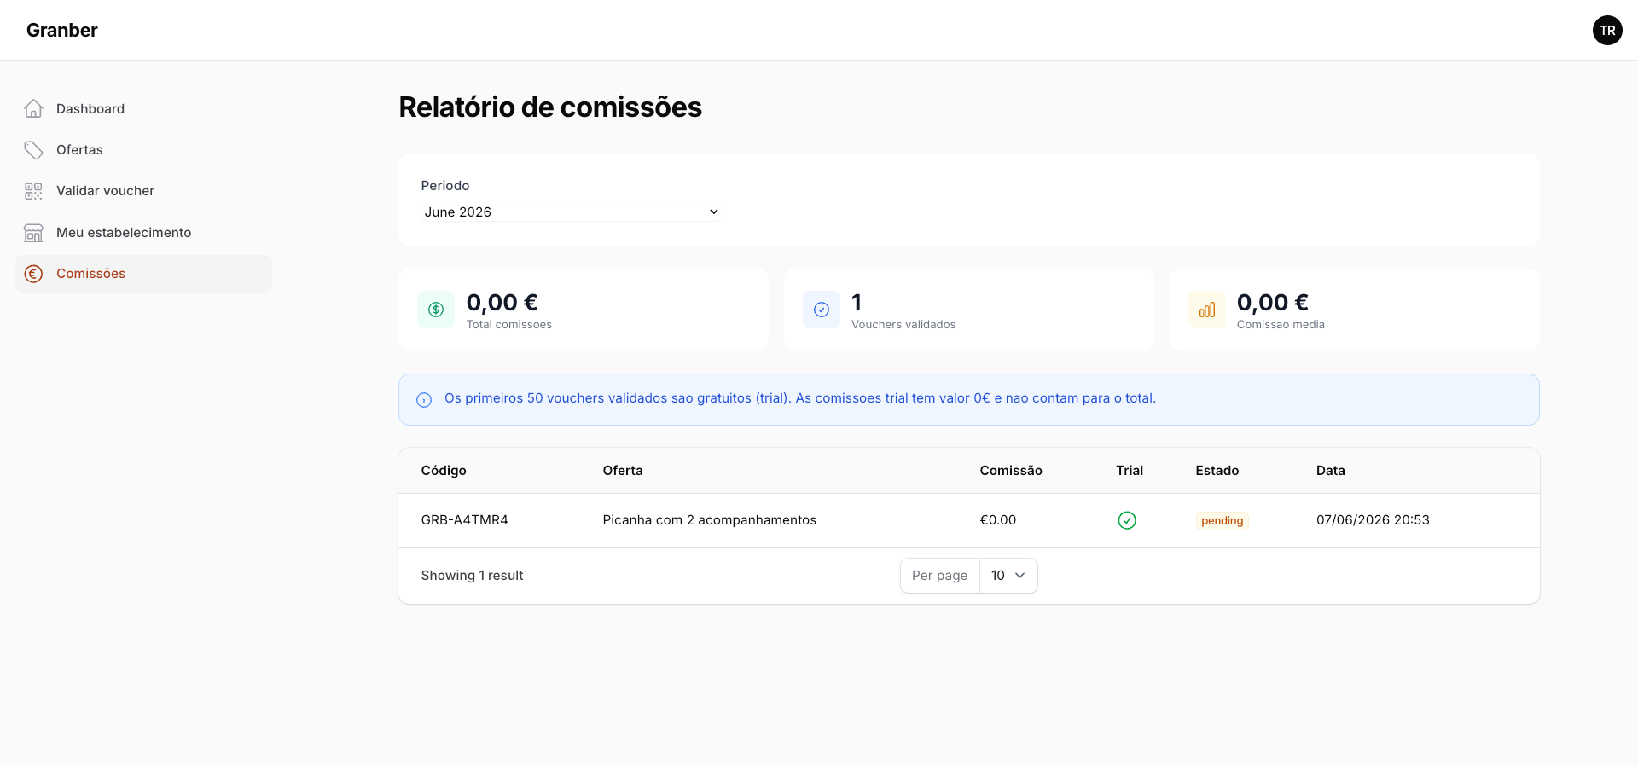Image resolution: width=1638 pixels, height=765 pixels.
Task: Click the Ofertas tag icon
Action: 33,150
